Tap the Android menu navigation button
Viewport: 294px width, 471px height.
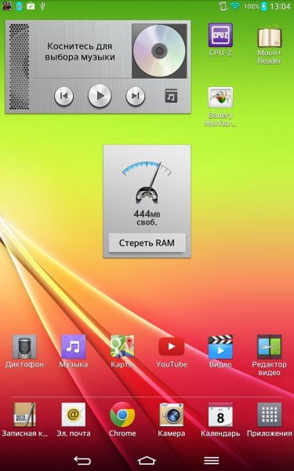pos(211,460)
